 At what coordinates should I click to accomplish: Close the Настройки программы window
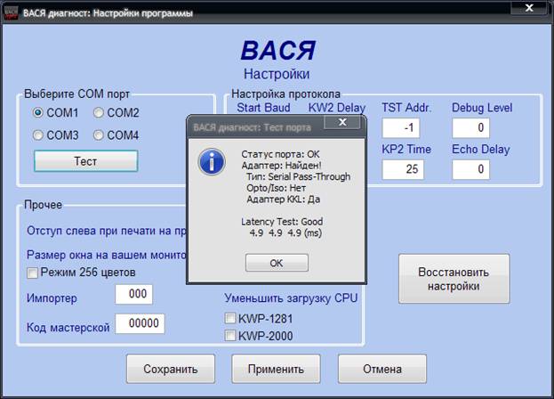click(529, 8)
